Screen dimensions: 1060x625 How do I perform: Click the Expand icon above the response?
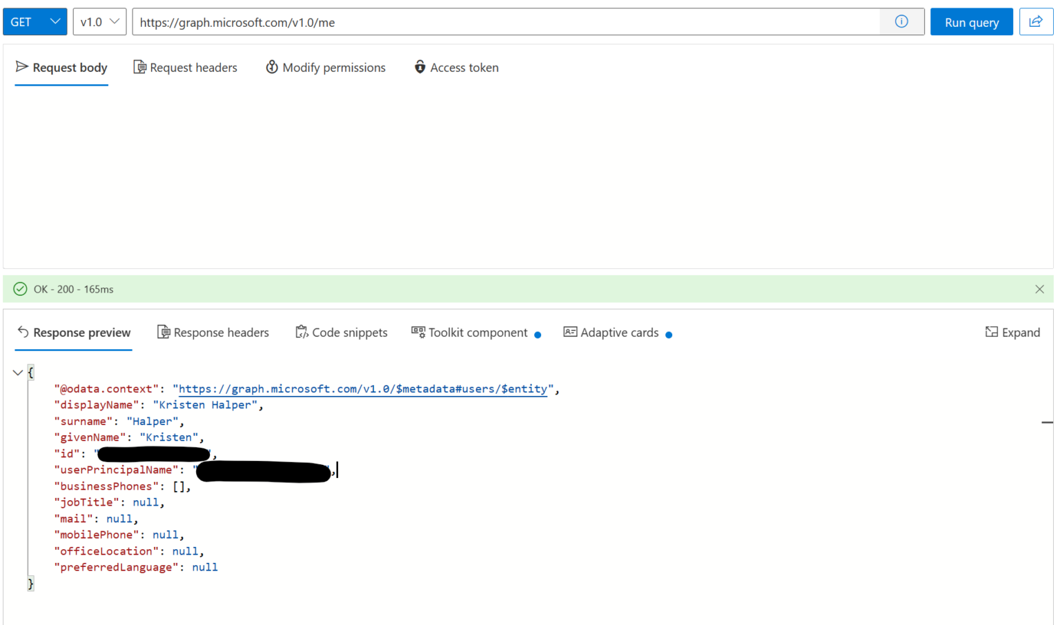click(x=992, y=332)
